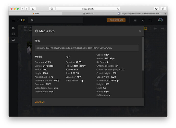Click the Safari share button
The height and width of the screenshot is (128, 176).
(x=163, y=9)
